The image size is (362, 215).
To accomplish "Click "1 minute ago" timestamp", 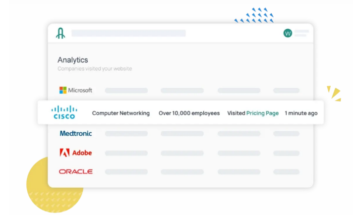I will (x=301, y=113).
